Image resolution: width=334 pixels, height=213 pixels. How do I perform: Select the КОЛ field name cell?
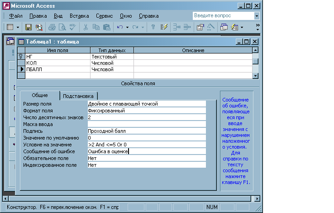point(58,63)
